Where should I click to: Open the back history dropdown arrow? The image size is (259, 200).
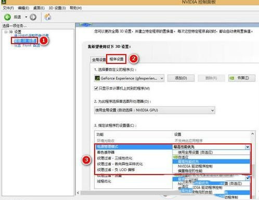click(x=26, y=17)
